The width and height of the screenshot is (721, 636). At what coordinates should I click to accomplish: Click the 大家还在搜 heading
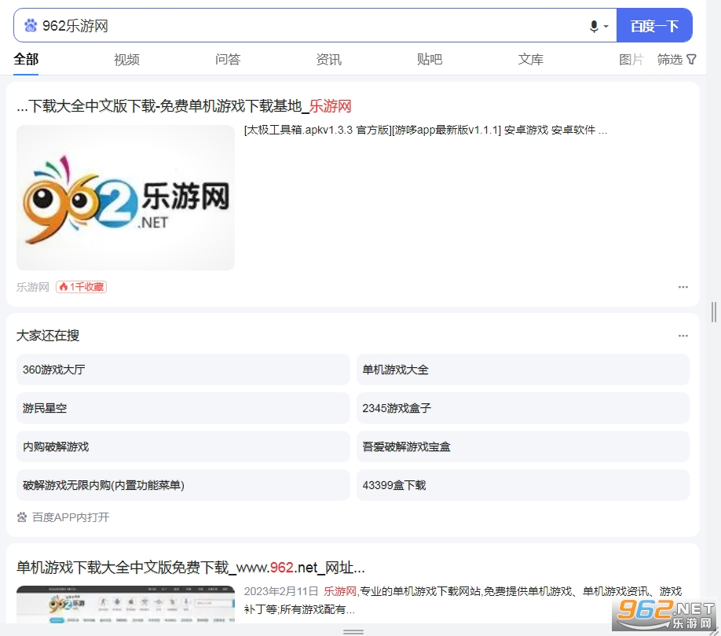[x=48, y=336]
